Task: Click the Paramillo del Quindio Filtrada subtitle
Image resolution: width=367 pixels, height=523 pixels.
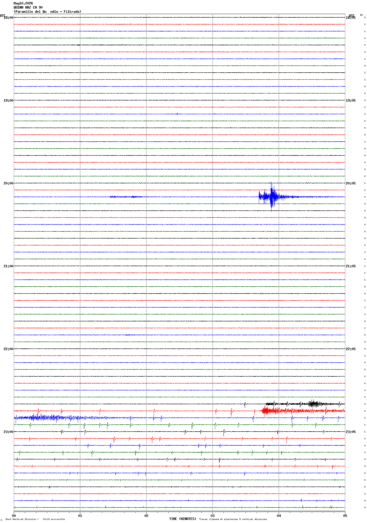Action: point(47,12)
